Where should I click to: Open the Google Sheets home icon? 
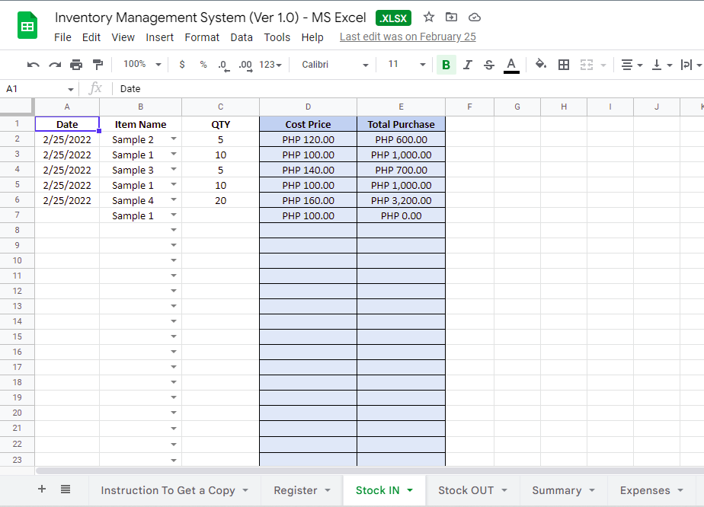click(27, 26)
